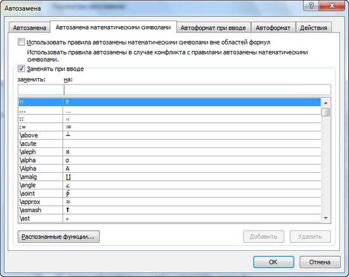
Task: Select the capital \Alpha entry
Action: 169,168
